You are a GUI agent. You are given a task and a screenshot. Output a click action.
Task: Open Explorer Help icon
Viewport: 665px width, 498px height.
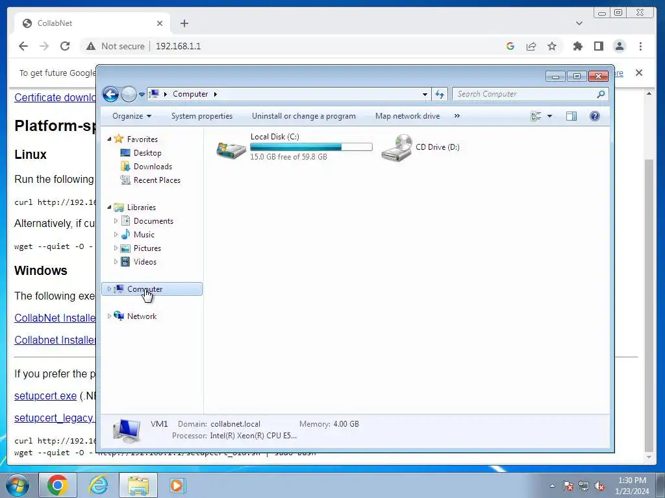point(595,116)
